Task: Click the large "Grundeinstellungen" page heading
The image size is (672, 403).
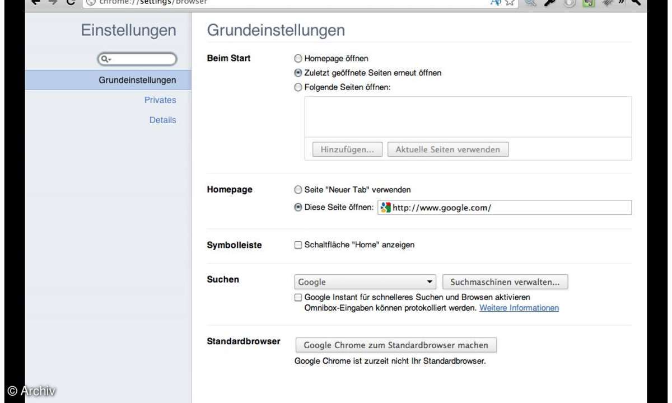Action: click(x=276, y=30)
